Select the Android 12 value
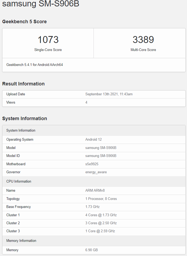This screenshot has width=187, height=256. 93,140
